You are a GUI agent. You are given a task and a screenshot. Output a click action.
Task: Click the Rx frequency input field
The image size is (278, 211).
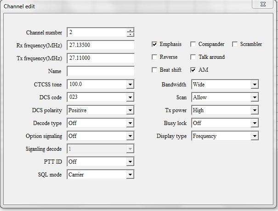click(x=101, y=45)
